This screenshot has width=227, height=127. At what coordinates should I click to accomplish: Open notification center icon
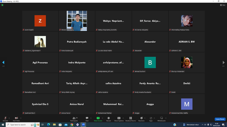click(223, 125)
